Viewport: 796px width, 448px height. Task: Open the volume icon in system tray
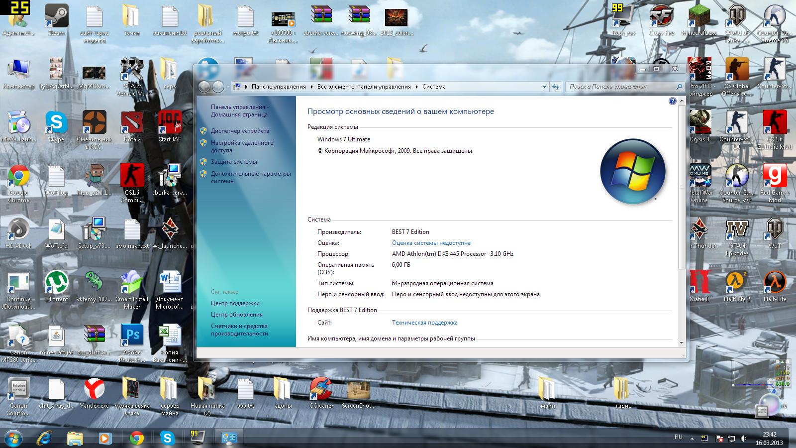[744, 439]
